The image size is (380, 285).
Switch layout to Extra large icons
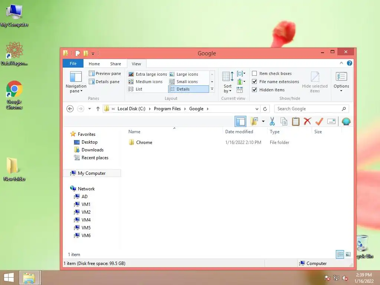point(147,74)
